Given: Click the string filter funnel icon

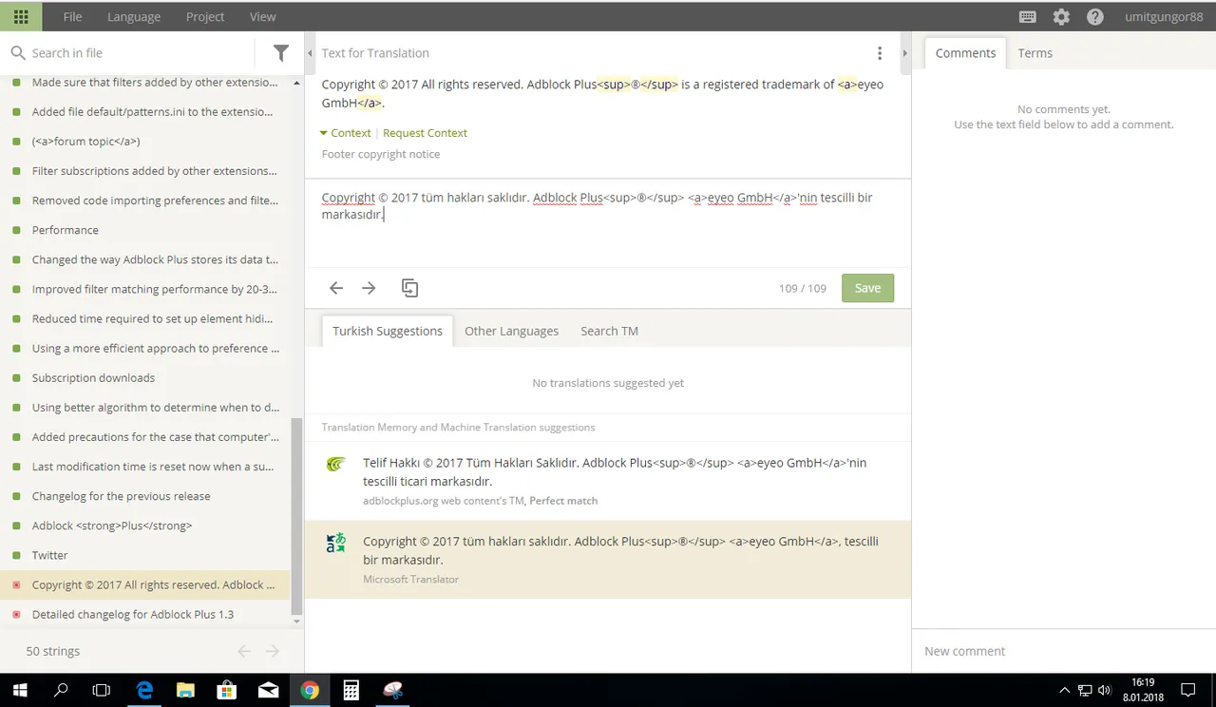Looking at the screenshot, I should pyautogui.click(x=281, y=53).
